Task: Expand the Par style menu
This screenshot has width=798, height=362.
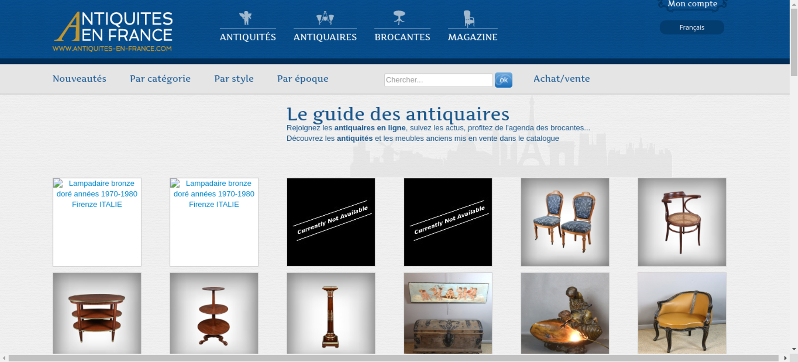Action: [234, 79]
